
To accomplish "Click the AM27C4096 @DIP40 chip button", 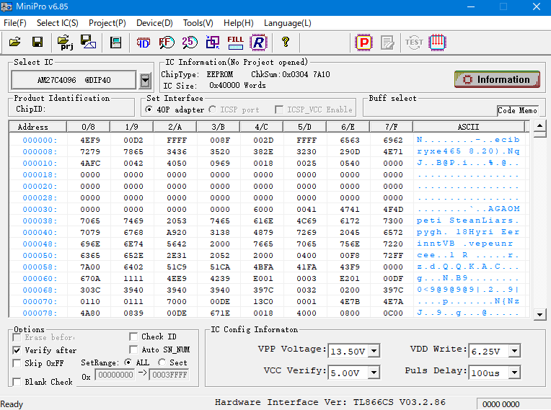I will [74, 81].
